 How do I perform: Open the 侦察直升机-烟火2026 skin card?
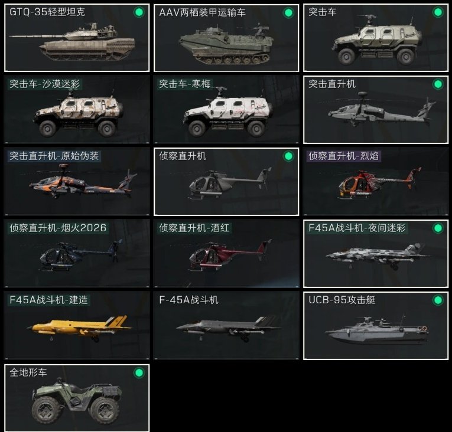pos(77,253)
